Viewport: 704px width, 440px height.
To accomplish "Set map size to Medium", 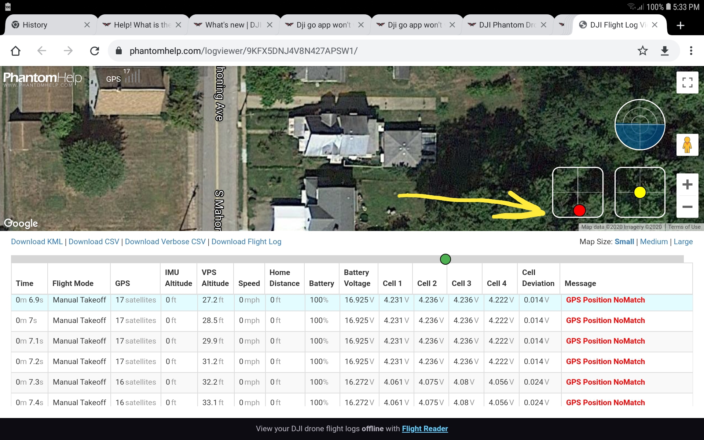I will [x=654, y=242].
